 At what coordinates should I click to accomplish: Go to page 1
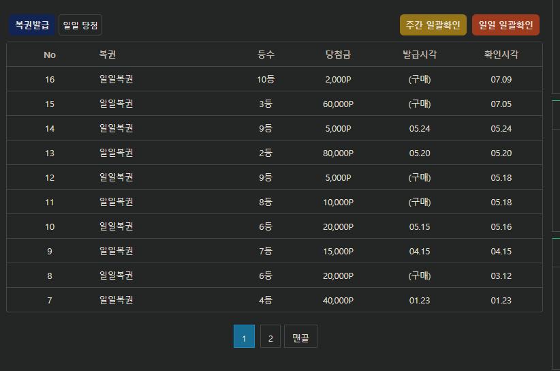(x=245, y=336)
